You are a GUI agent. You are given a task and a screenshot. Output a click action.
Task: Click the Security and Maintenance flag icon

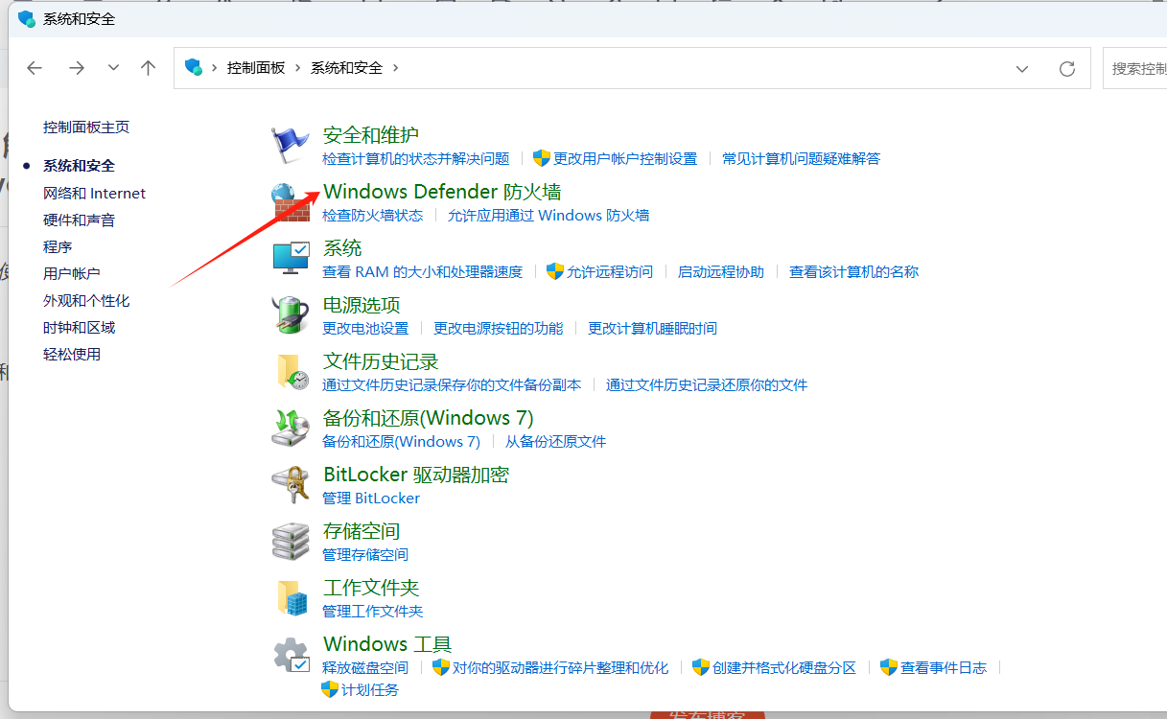291,146
